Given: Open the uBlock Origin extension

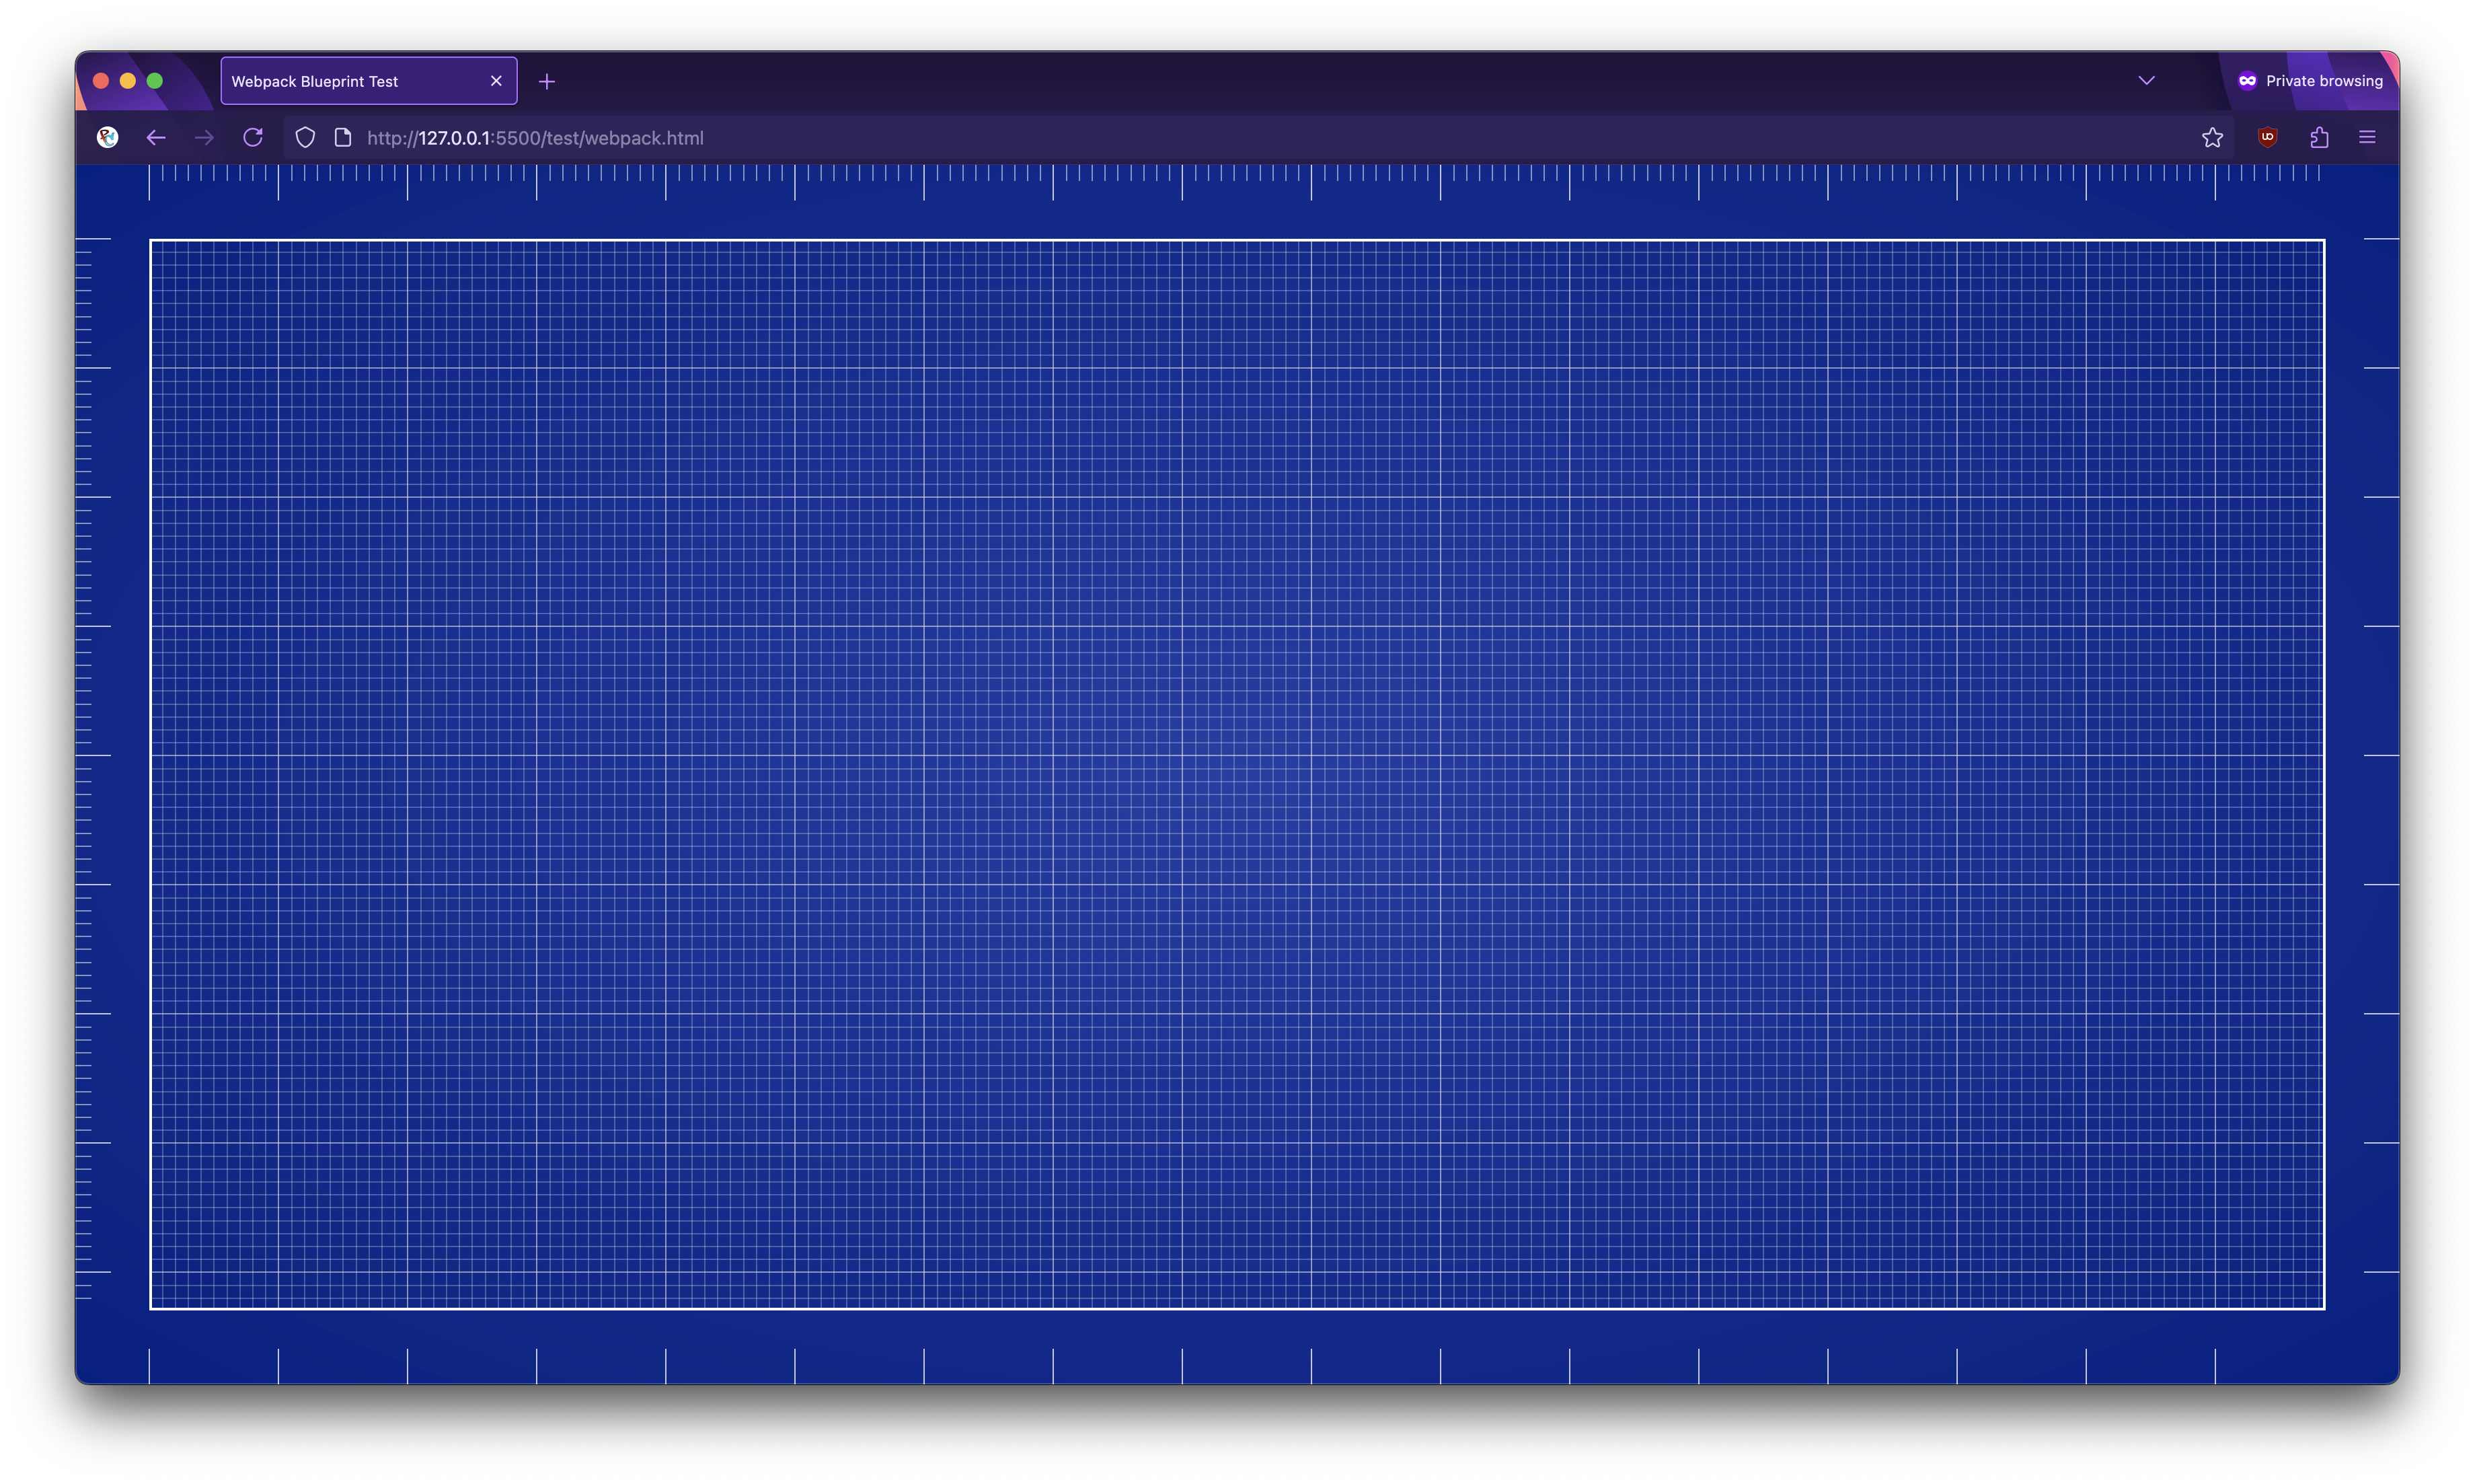Looking at the screenshot, I should tap(2267, 138).
